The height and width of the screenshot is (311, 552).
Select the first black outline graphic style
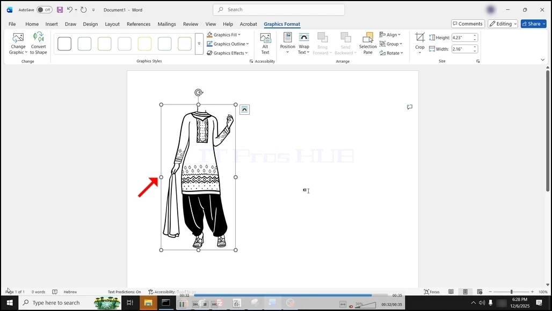tap(64, 44)
